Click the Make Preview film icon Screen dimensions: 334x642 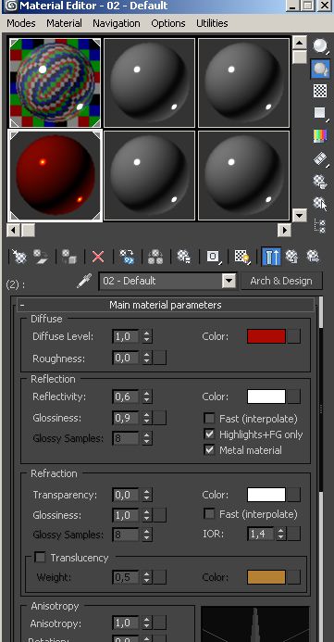(x=321, y=158)
